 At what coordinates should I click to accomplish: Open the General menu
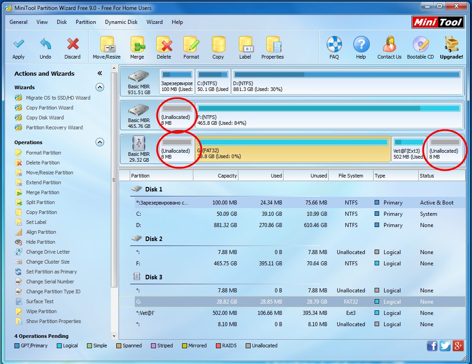(18, 22)
